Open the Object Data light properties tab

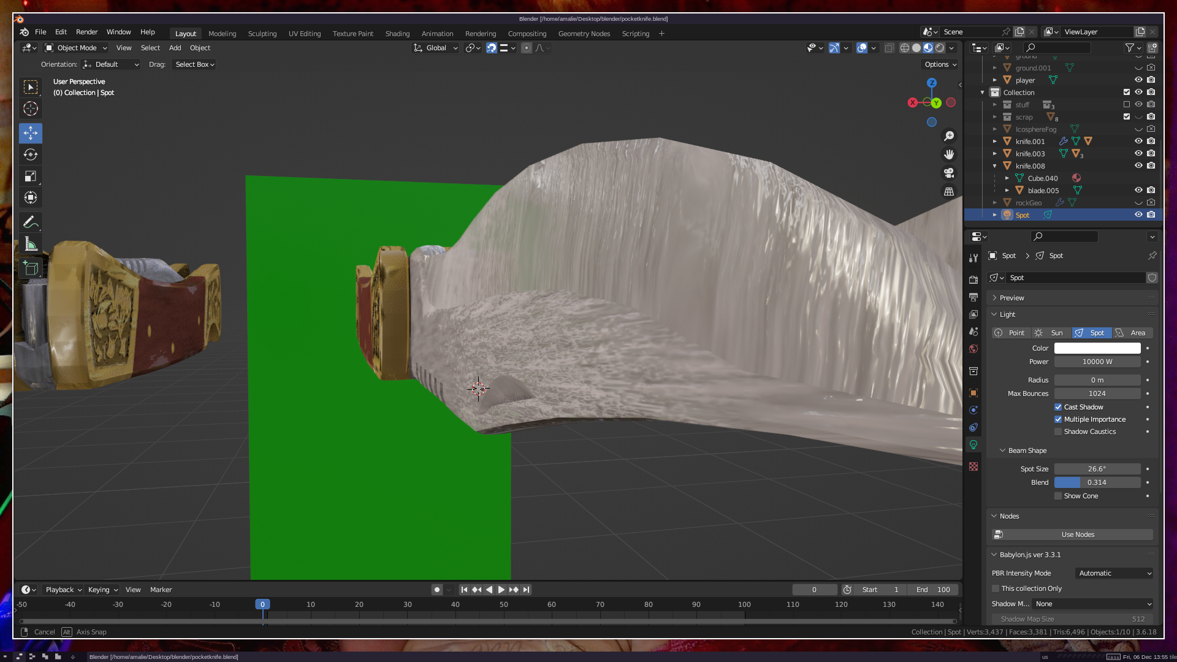pyautogui.click(x=973, y=444)
